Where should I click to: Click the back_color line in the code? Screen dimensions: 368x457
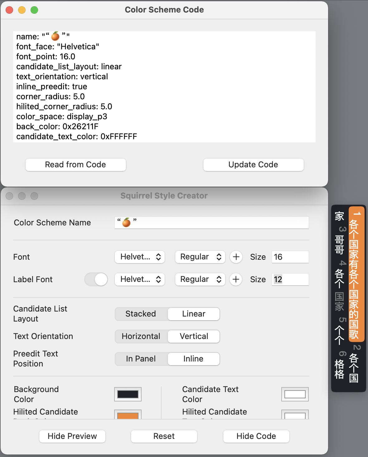point(57,126)
